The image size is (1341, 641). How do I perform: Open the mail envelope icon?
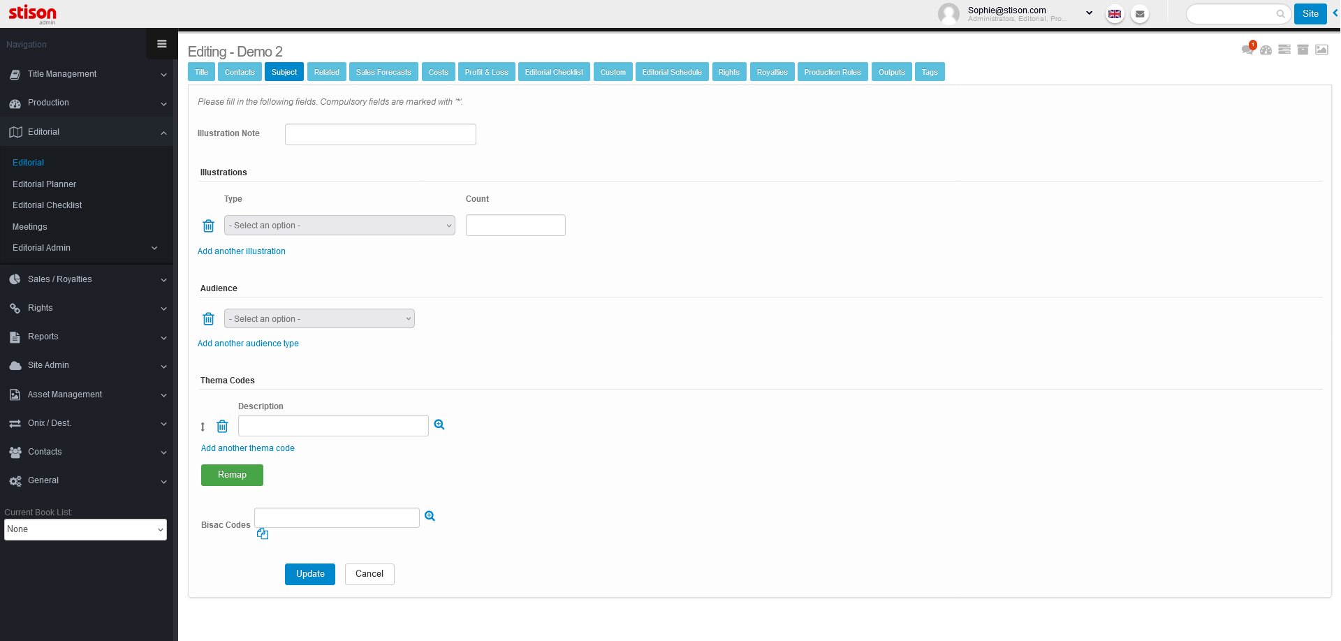1140,14
